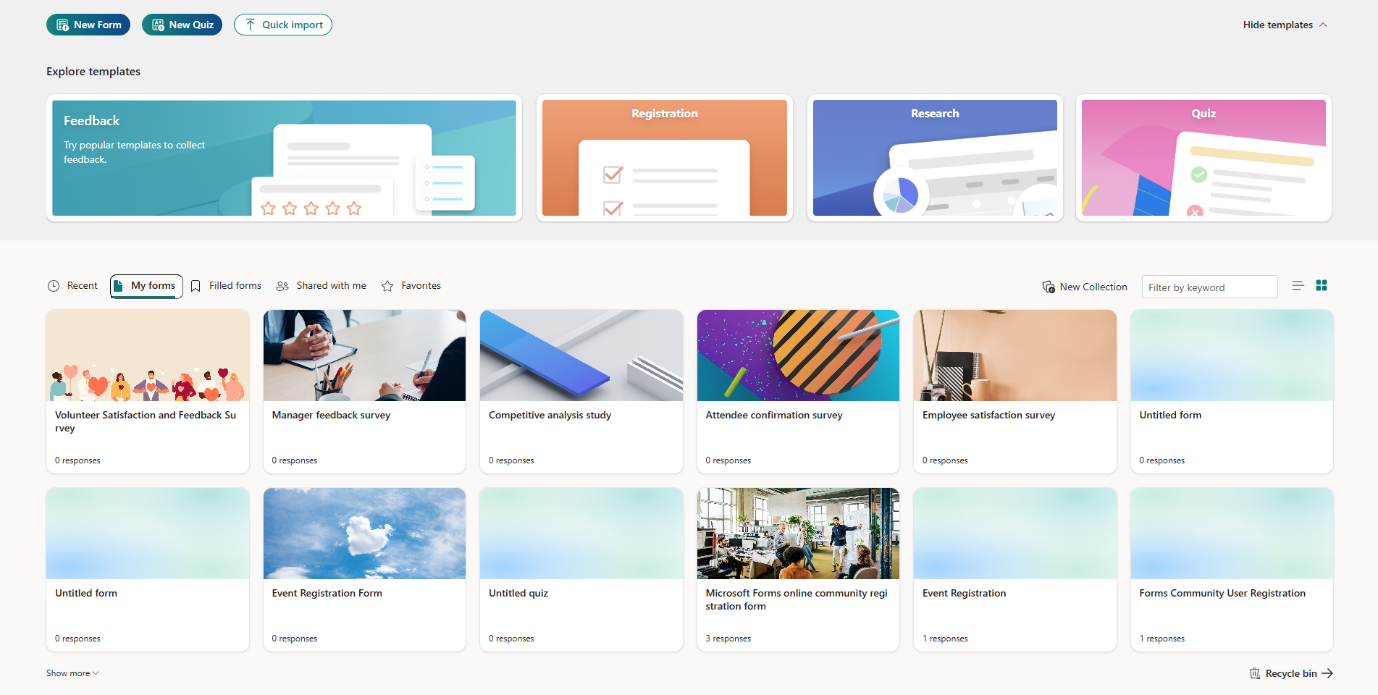Open Quick import upload option
Image resolution: width=1378 pixels, height=695 pixels.
[x=282, y=25]
